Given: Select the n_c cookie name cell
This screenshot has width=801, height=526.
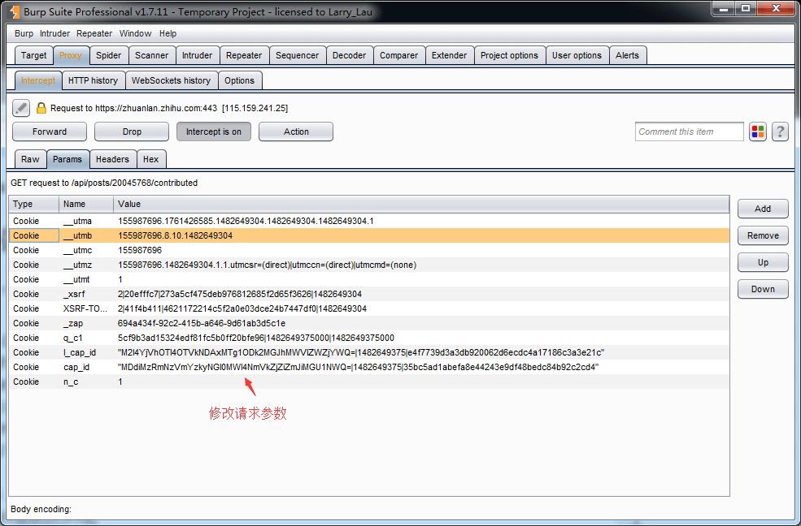Looking at the screenshot, I should (86, 382).
